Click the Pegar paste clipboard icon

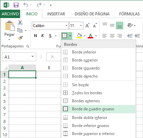[10, 26]
